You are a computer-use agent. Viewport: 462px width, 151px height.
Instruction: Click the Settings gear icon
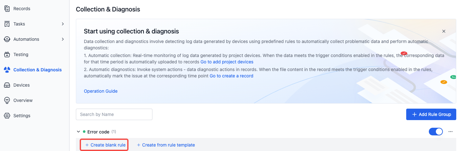tap(7, 116)
